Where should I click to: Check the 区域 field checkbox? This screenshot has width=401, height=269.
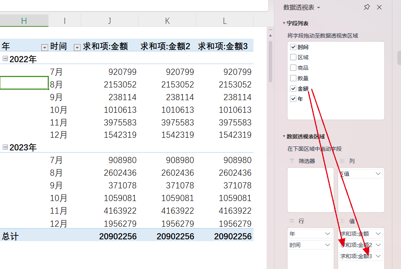point(293,57)
